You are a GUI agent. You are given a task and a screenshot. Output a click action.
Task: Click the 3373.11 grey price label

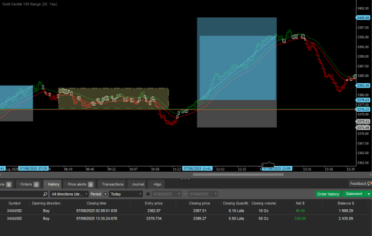coord(363,121)
